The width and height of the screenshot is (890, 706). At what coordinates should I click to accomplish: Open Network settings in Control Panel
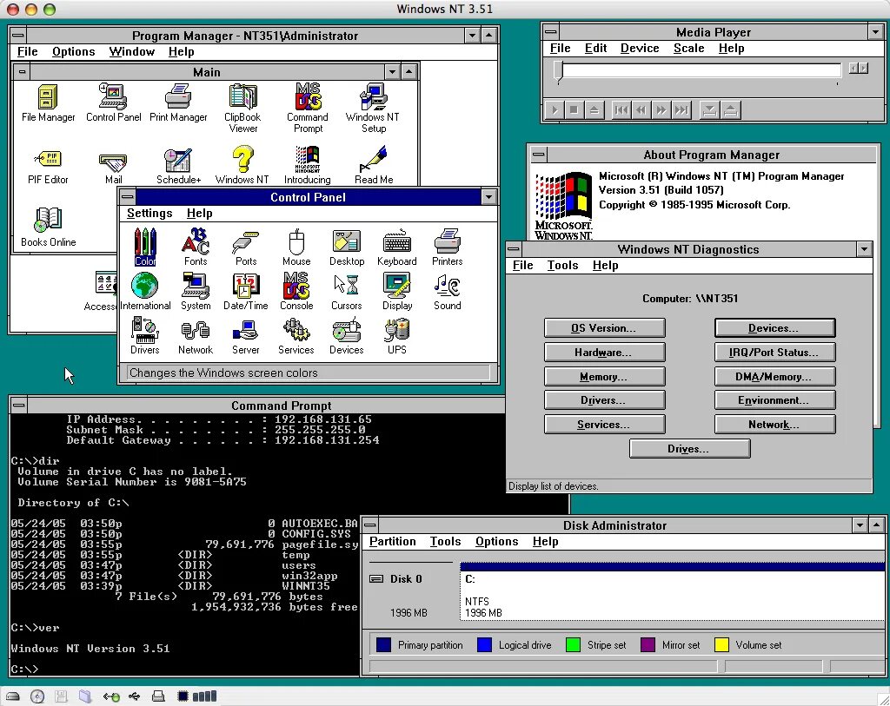[x=196, y=333]
